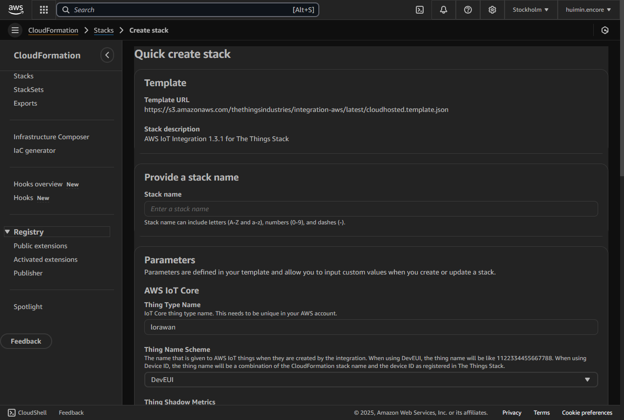Open IaC generator
624x420 pixels.
[x=35, y=150]
